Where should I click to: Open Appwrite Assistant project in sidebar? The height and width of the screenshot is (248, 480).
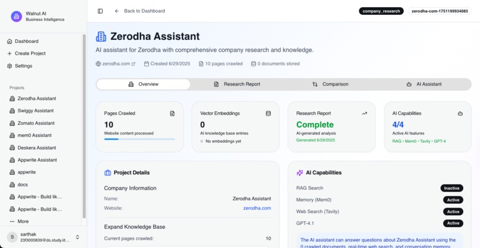(x=37, y=160)
